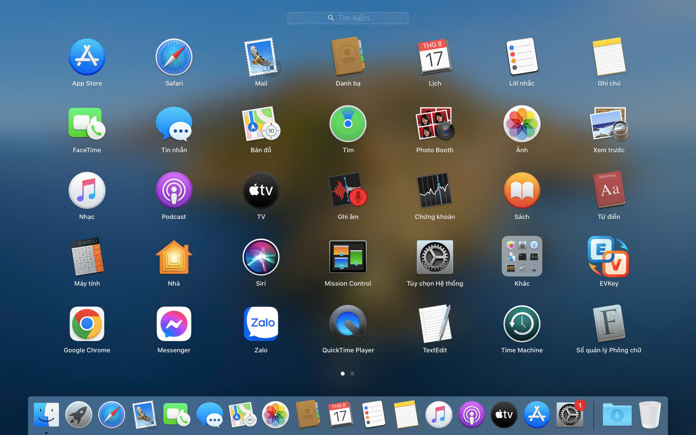
Task: Open Sổ quản lý Phông chữ
Action: pos(609,324)
